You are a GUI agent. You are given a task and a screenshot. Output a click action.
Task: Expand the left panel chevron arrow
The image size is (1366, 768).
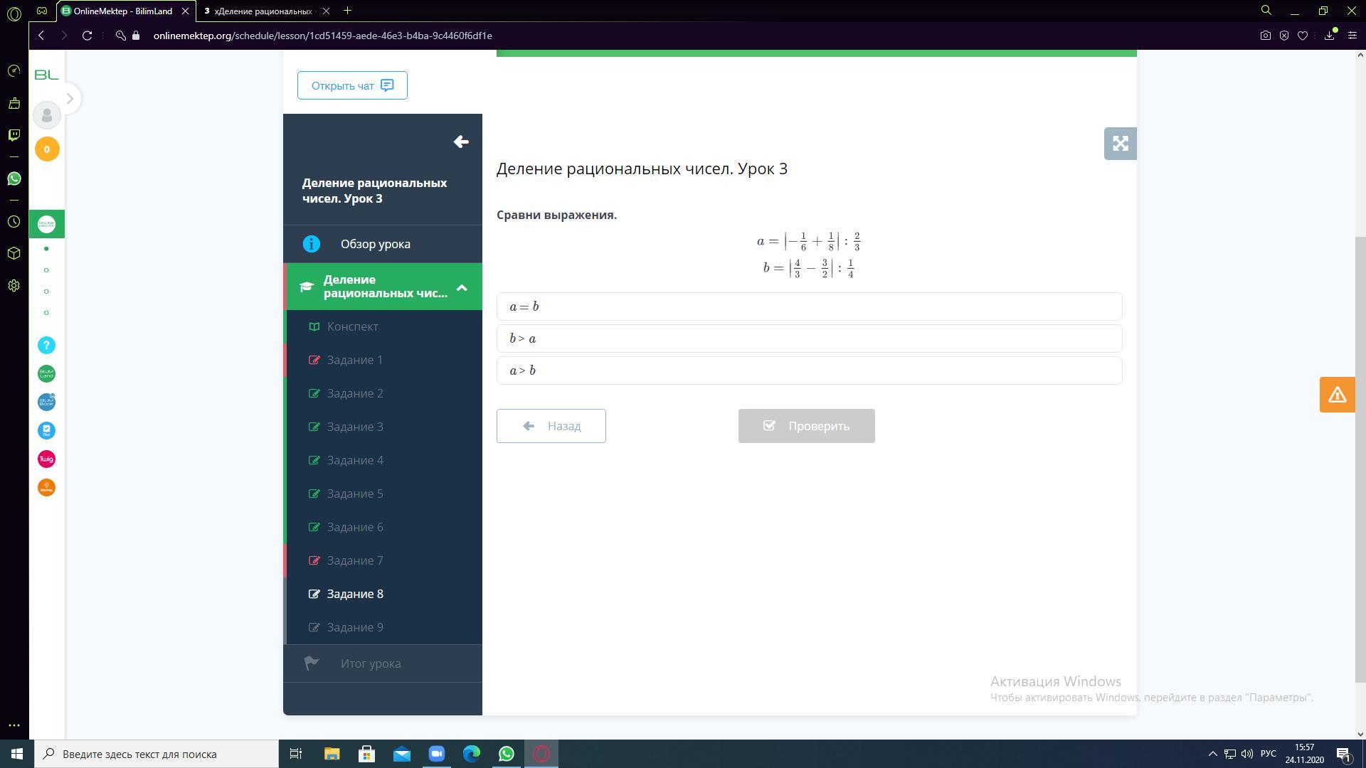(70, 99)
